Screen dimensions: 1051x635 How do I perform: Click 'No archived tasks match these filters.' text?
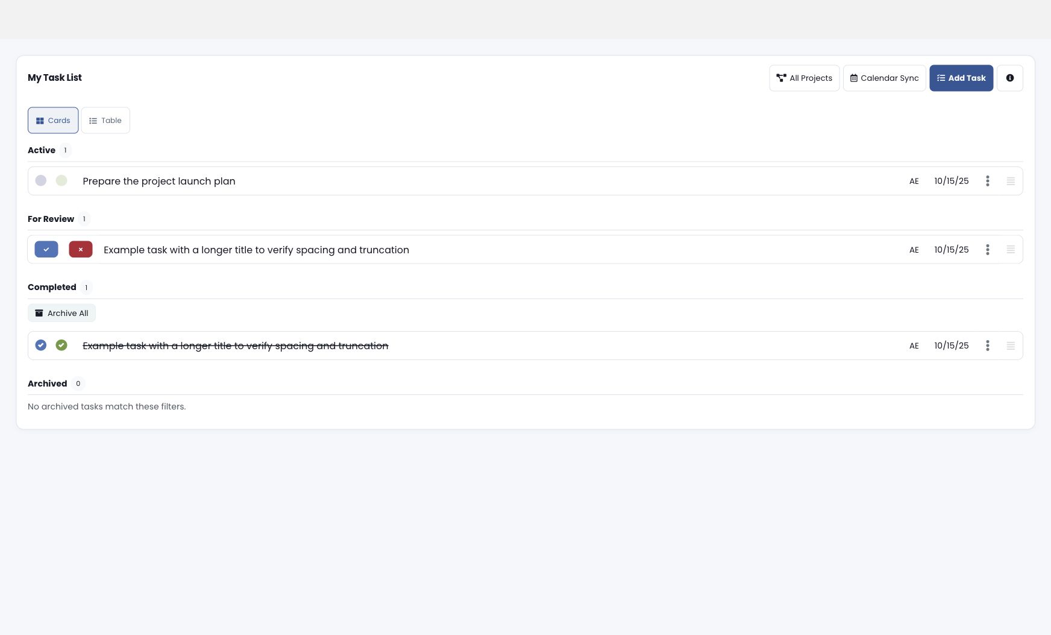point(107,406)
